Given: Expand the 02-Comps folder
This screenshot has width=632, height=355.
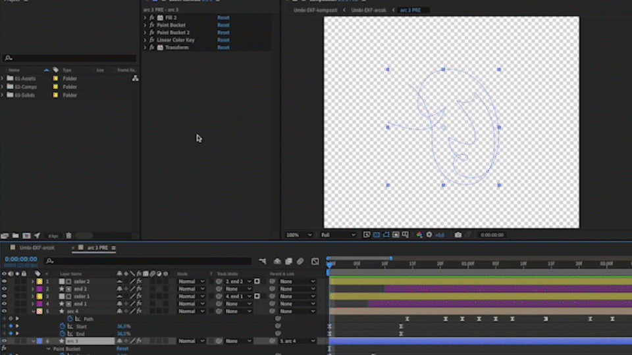Looking at the screenshot, I should 3,87.
